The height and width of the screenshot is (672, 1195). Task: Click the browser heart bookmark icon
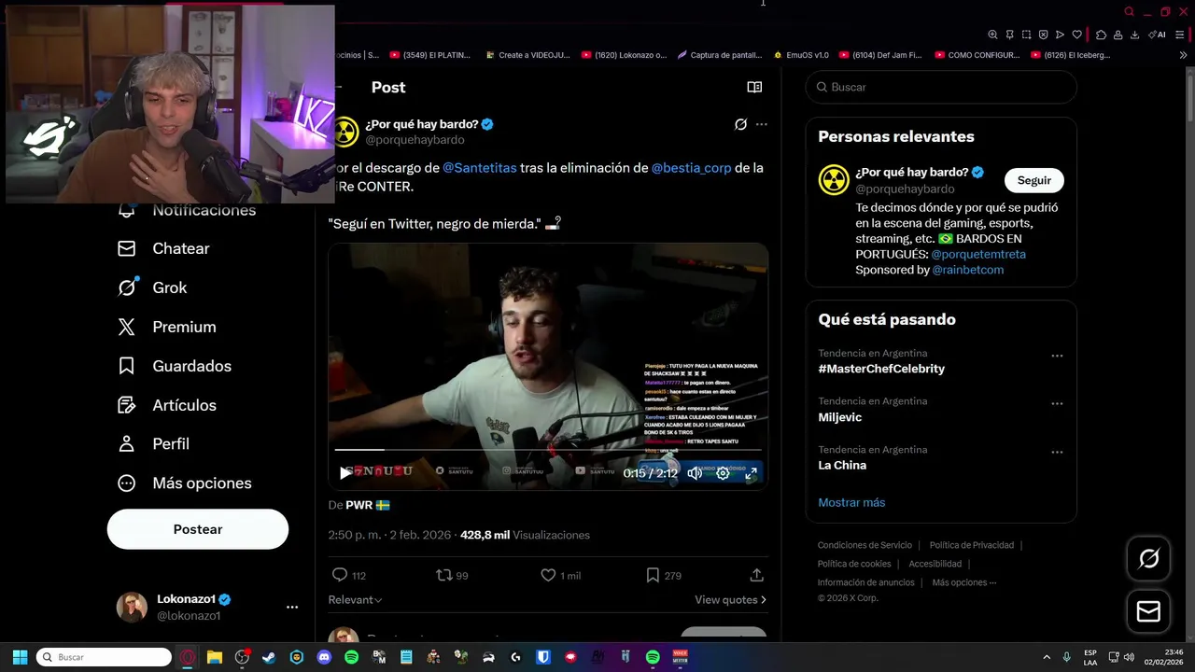pyautogui.click(x=1076, y=35)
